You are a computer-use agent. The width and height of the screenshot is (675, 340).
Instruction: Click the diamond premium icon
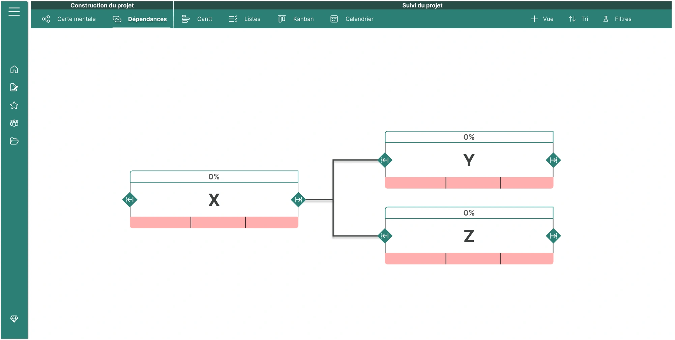coord(14,319)
